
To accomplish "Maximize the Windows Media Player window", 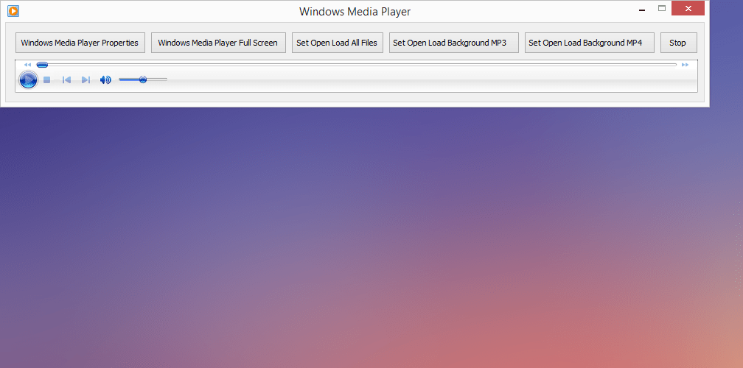I will [662, 9].
